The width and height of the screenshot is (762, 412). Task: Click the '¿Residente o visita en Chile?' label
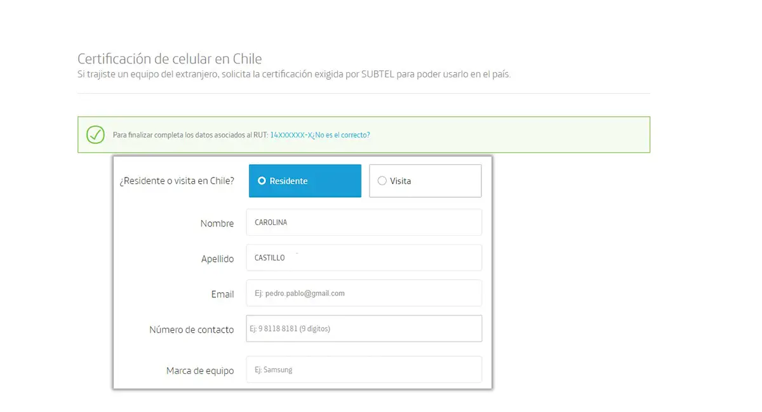tap(177, 181)
